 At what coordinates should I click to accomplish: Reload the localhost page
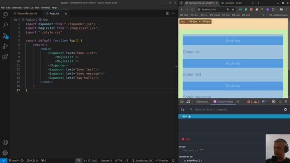pyautogui.click(x=192, y=10)
